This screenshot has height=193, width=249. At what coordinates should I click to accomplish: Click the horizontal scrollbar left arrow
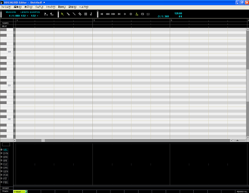[x=15, y=140]
